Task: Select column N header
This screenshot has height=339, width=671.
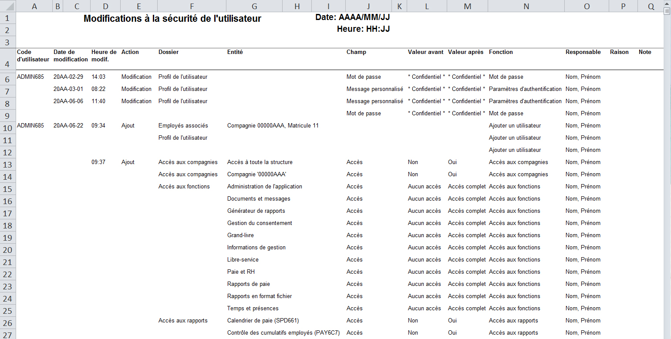Action: (526, 6)
